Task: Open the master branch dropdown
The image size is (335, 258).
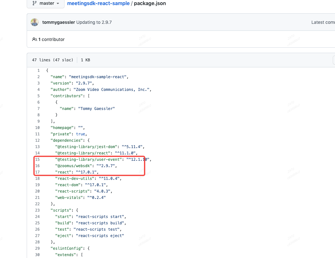Action: 45,3
